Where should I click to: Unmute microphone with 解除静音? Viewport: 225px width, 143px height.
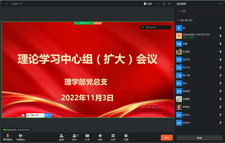pyautogui.click(x=7, y=136)
